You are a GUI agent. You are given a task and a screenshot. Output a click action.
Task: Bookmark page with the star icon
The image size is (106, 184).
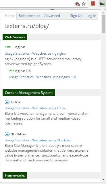tap(84, 4)
